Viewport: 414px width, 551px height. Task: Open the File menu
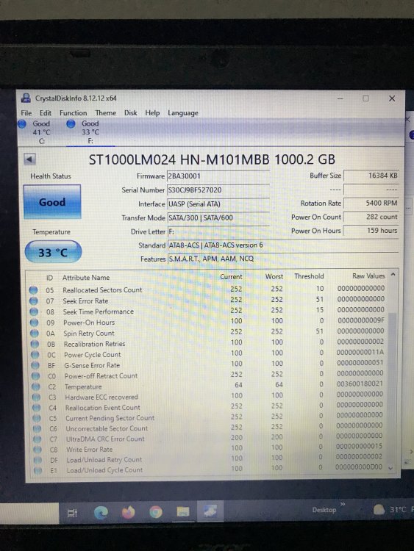coord(26,113)
